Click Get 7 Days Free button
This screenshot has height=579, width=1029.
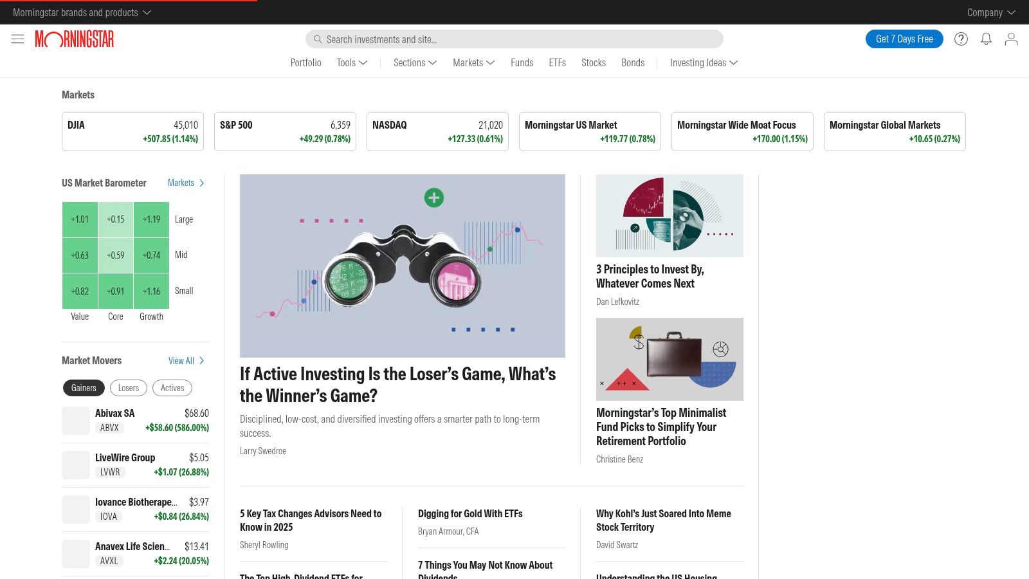(904, 39)
